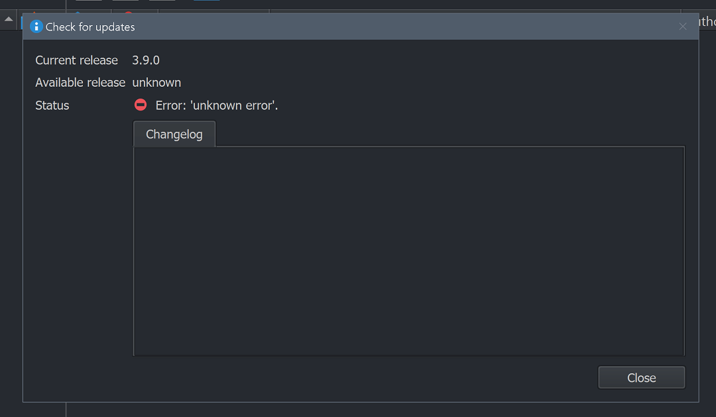Screen dimensions: 716x417
Task: Open the Changelog tab
Action: tap(174, 134)
